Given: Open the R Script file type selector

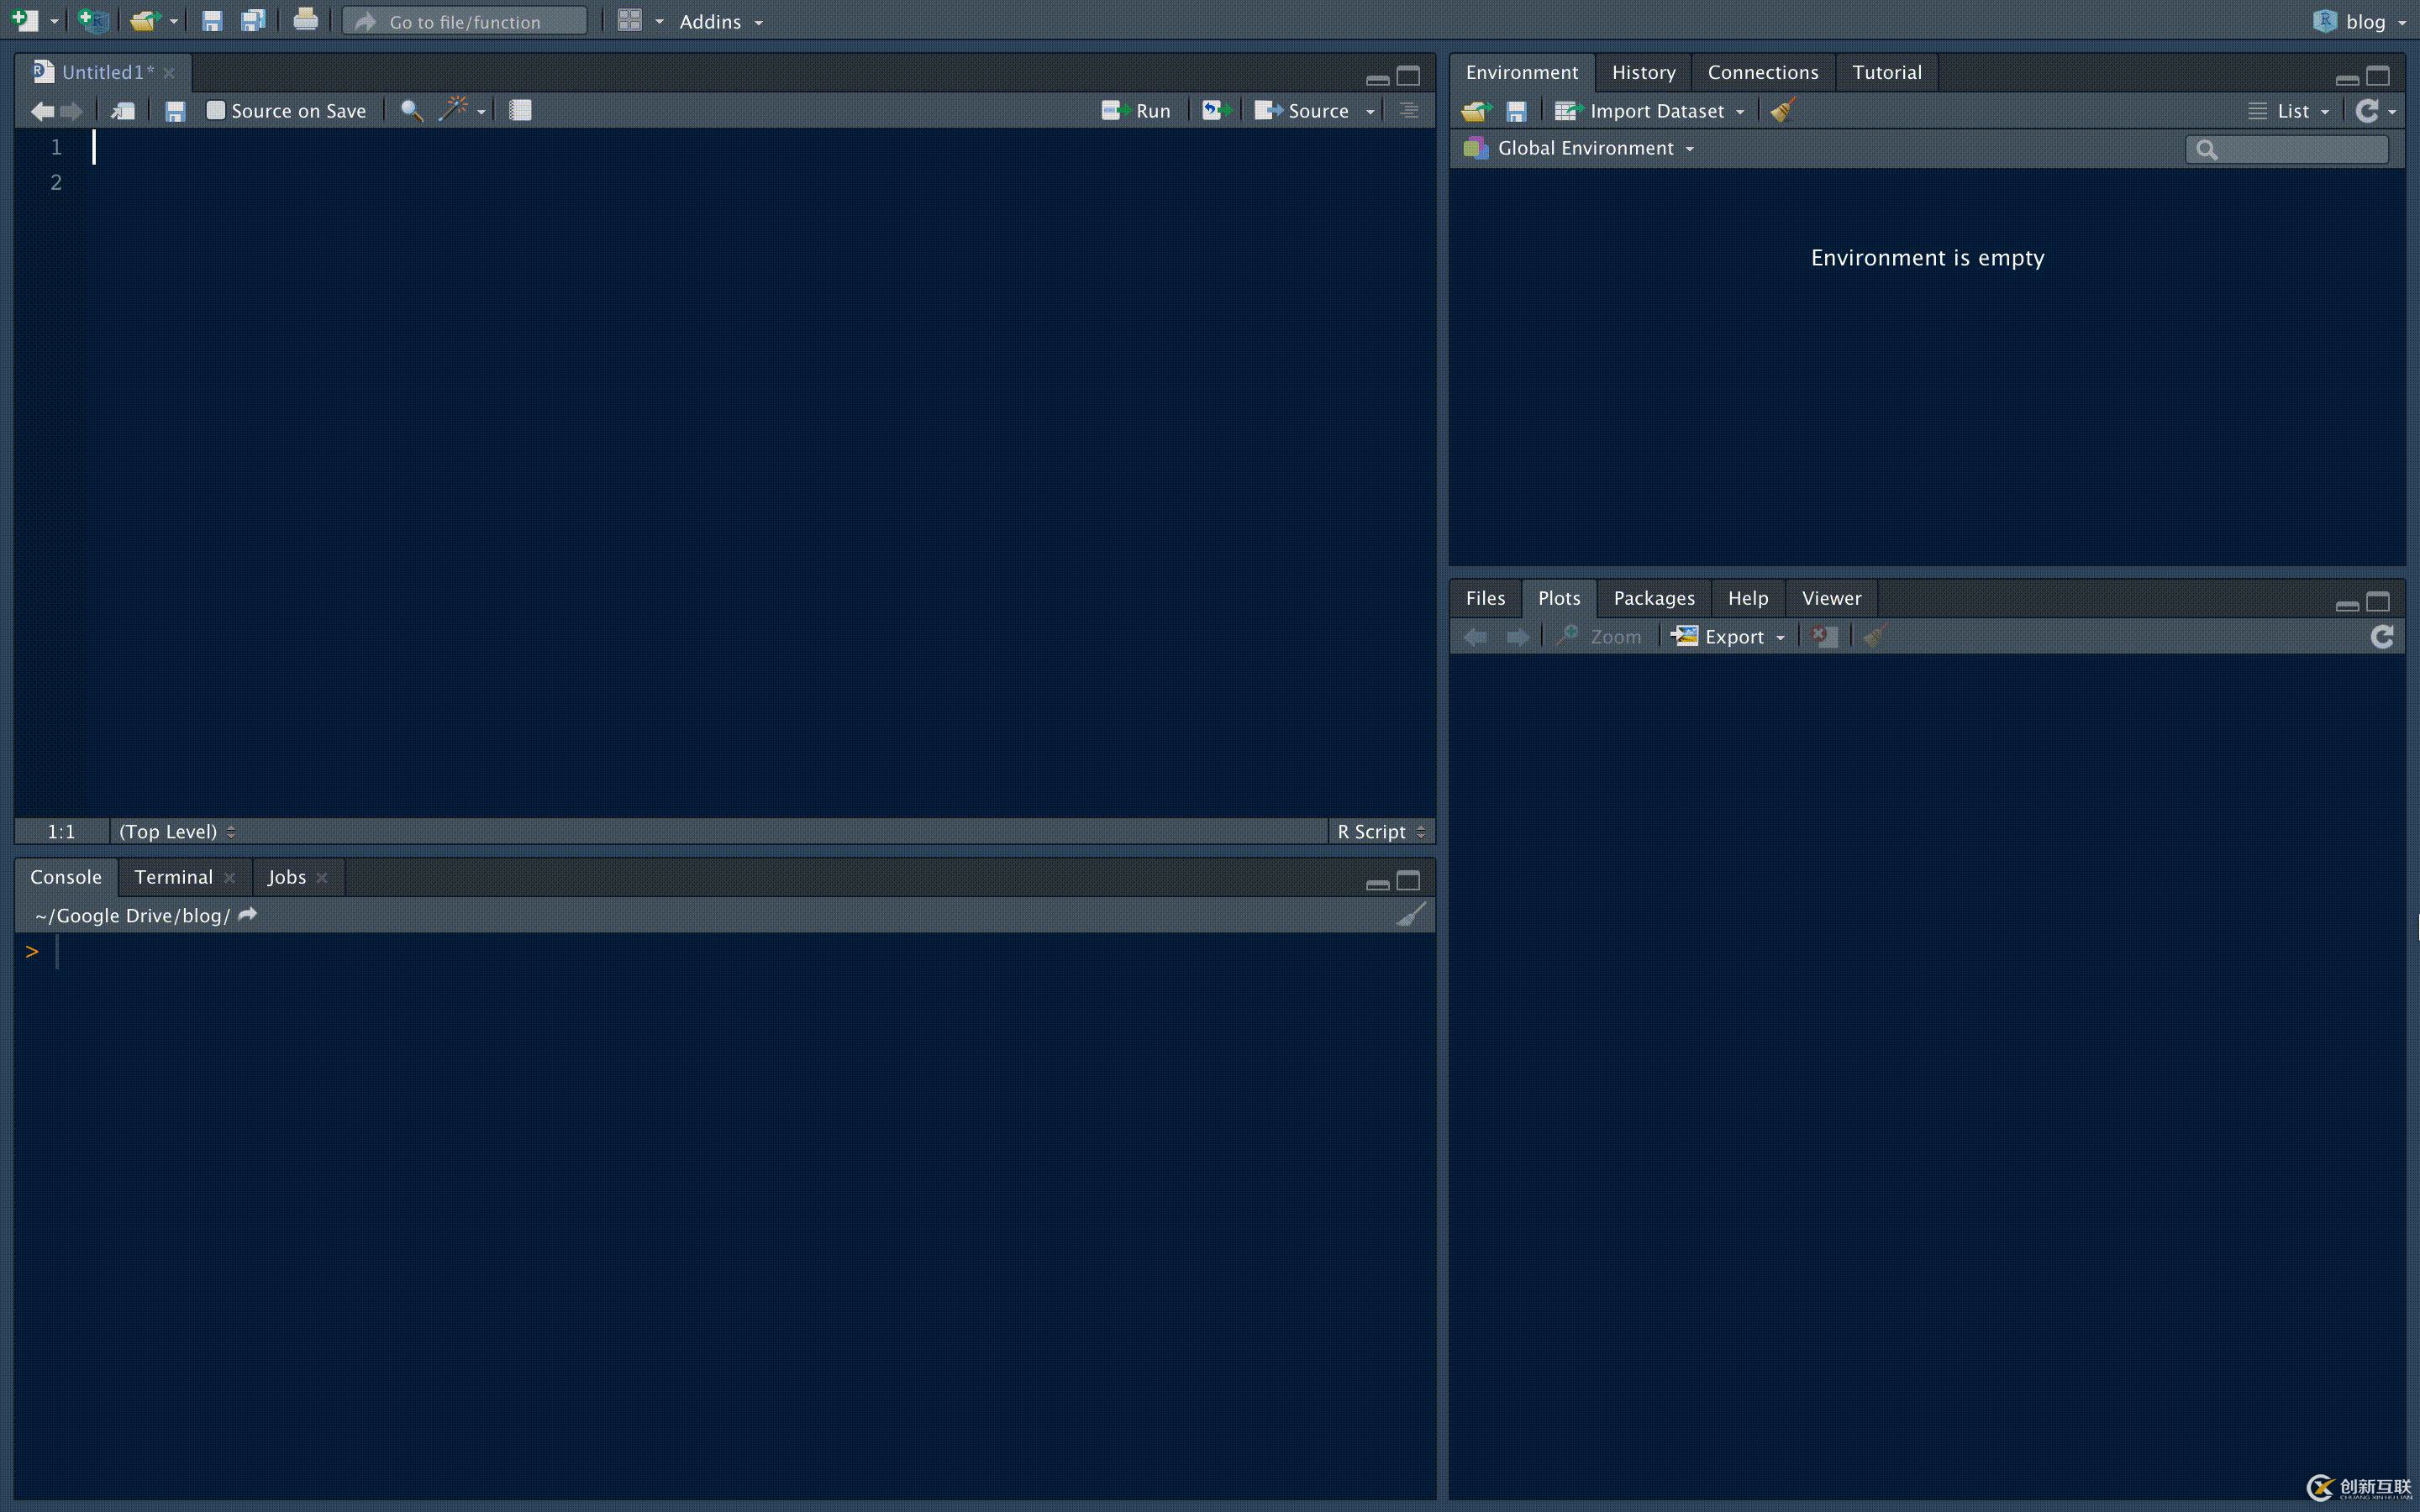Looking at the screenshot, I should point(1381,832).
